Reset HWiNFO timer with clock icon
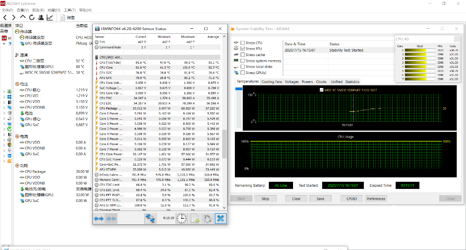 [x=181, y=218]
